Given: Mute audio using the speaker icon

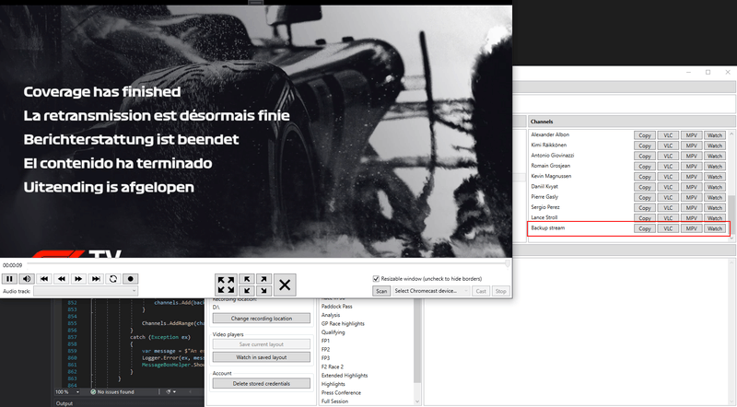Looking at the screenshot, I should 27,279.
